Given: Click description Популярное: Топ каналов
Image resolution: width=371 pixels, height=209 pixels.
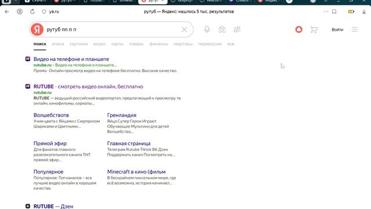Looking at the screenshot, I should coord(65,183).
